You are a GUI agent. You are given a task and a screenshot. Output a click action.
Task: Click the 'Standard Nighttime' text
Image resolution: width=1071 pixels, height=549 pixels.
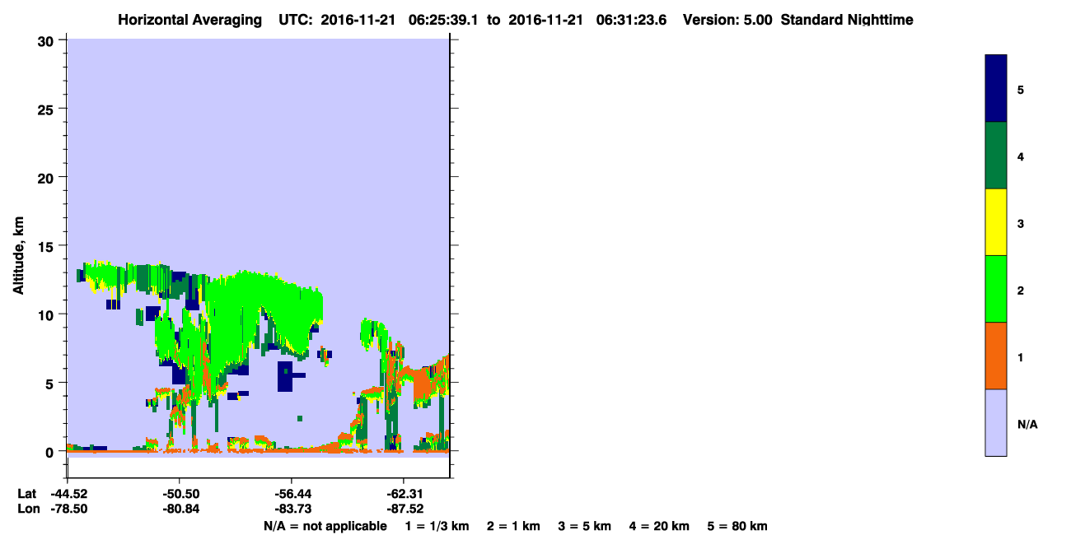tap(847, 20)
